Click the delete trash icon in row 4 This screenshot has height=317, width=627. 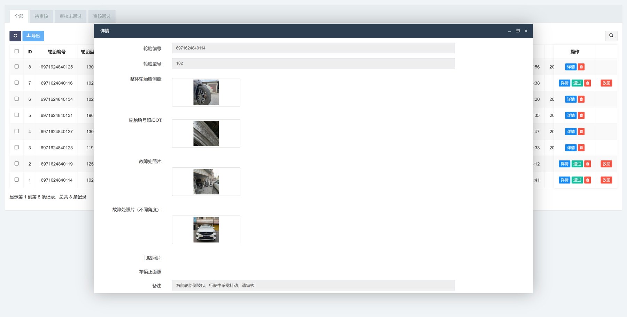pyautogui.click(x=581, y=131)
